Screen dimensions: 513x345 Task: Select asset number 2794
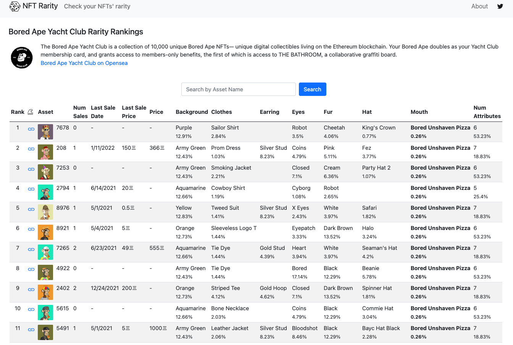click(x=63, y=188)
